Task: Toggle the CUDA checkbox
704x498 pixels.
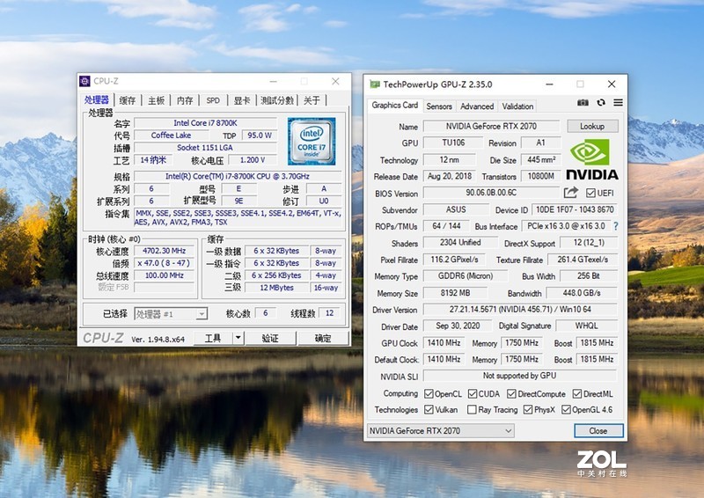Action: coord(473,394)
